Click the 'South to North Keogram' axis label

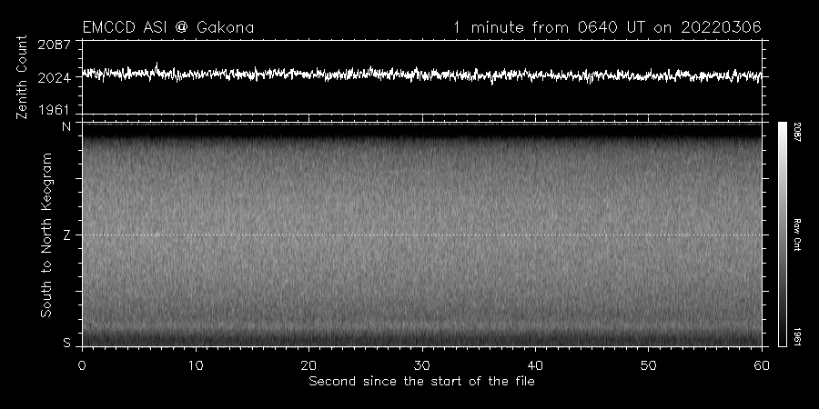46,234
